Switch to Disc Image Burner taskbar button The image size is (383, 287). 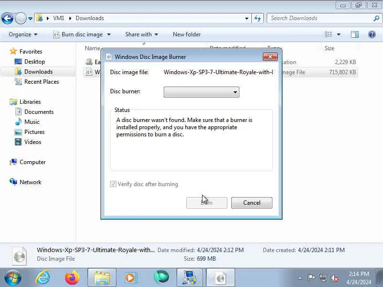pos(221,277)
